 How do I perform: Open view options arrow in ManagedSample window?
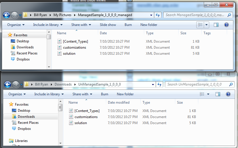coord(206,24)
